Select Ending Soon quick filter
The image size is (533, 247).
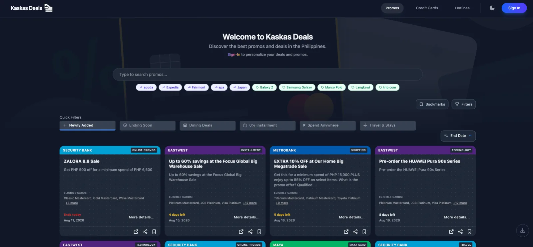(148, 125)
